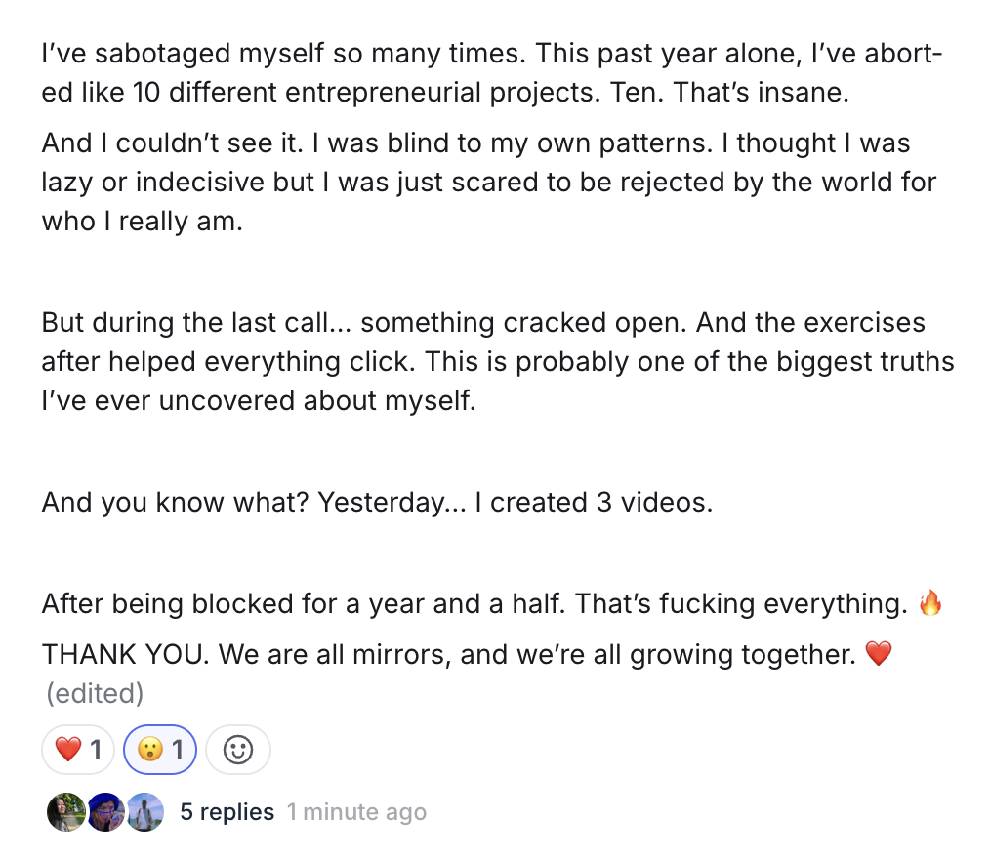Click the 'who I really am' line
The height and width of the screenshot is (861, 990).
(142, 222)
